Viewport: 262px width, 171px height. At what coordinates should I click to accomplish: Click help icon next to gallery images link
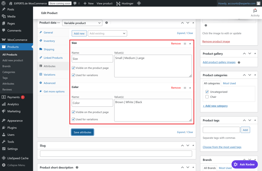pos(239,62)
